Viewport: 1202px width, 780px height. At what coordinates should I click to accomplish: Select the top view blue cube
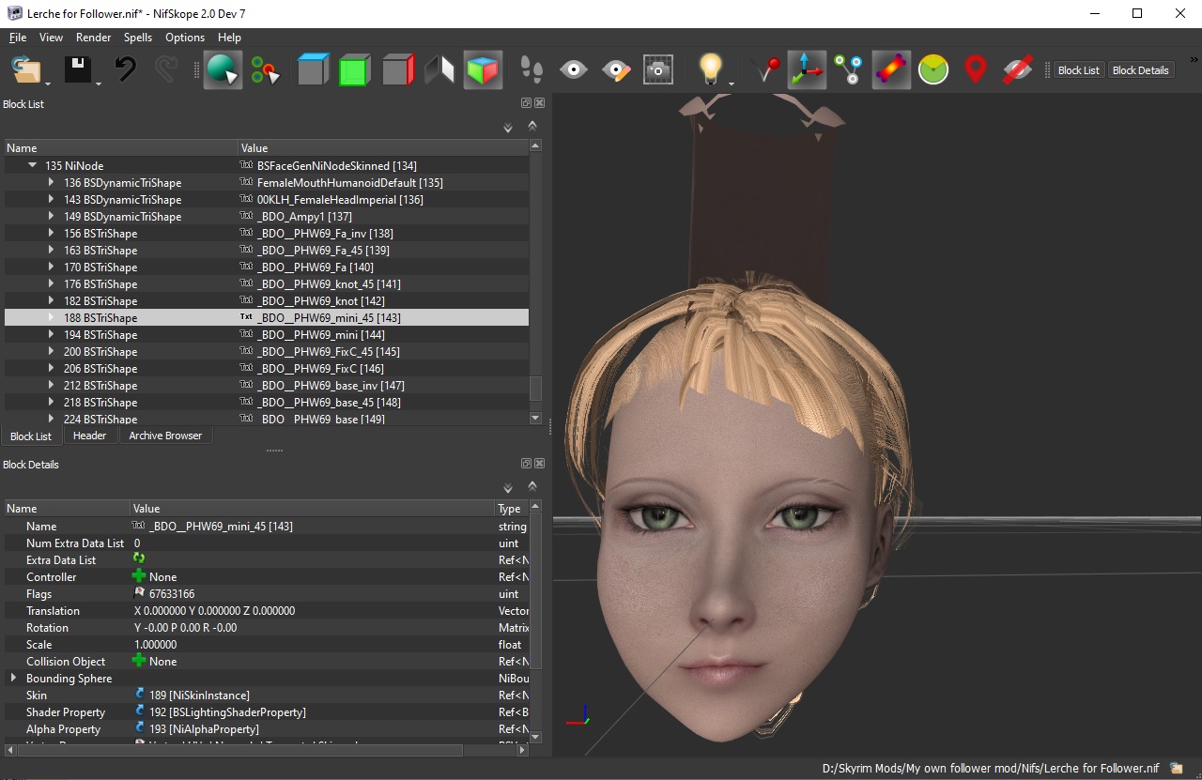coord(313,70)
